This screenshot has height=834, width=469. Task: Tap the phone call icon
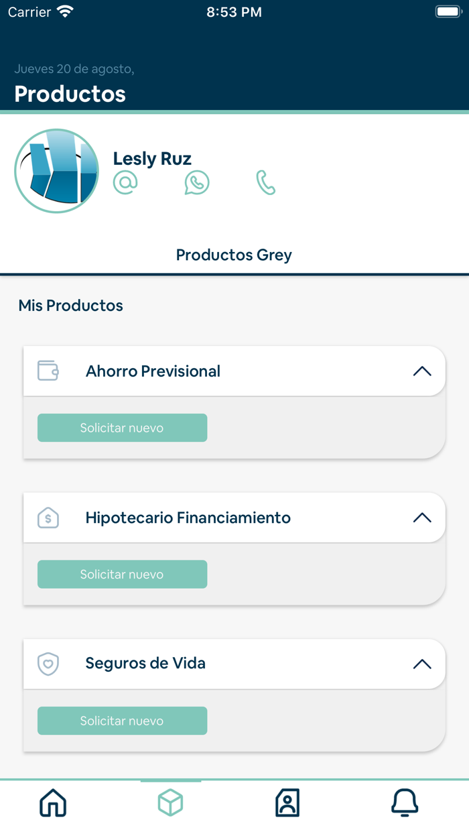266,182
